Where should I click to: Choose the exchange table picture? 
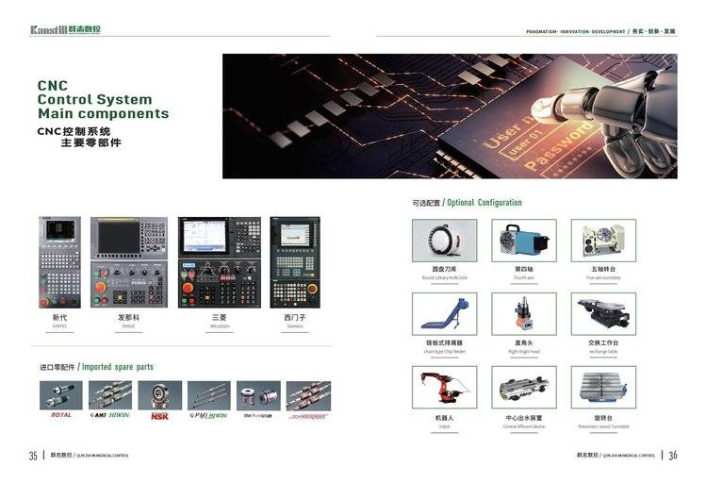603,313
